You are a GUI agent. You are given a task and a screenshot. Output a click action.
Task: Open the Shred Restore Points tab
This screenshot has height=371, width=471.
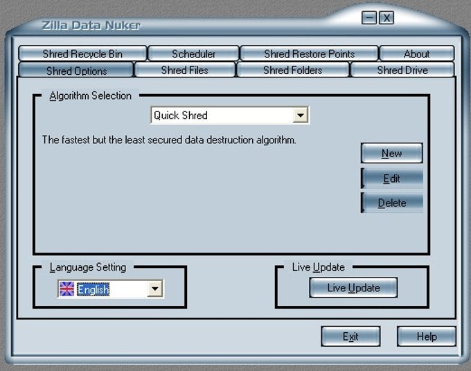coord(310,54)
